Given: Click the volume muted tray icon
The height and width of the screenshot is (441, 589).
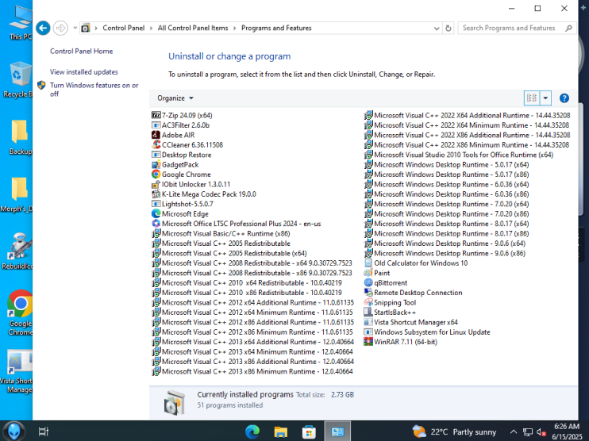Looking at the screenshot, I should click(x=541, y=432).
